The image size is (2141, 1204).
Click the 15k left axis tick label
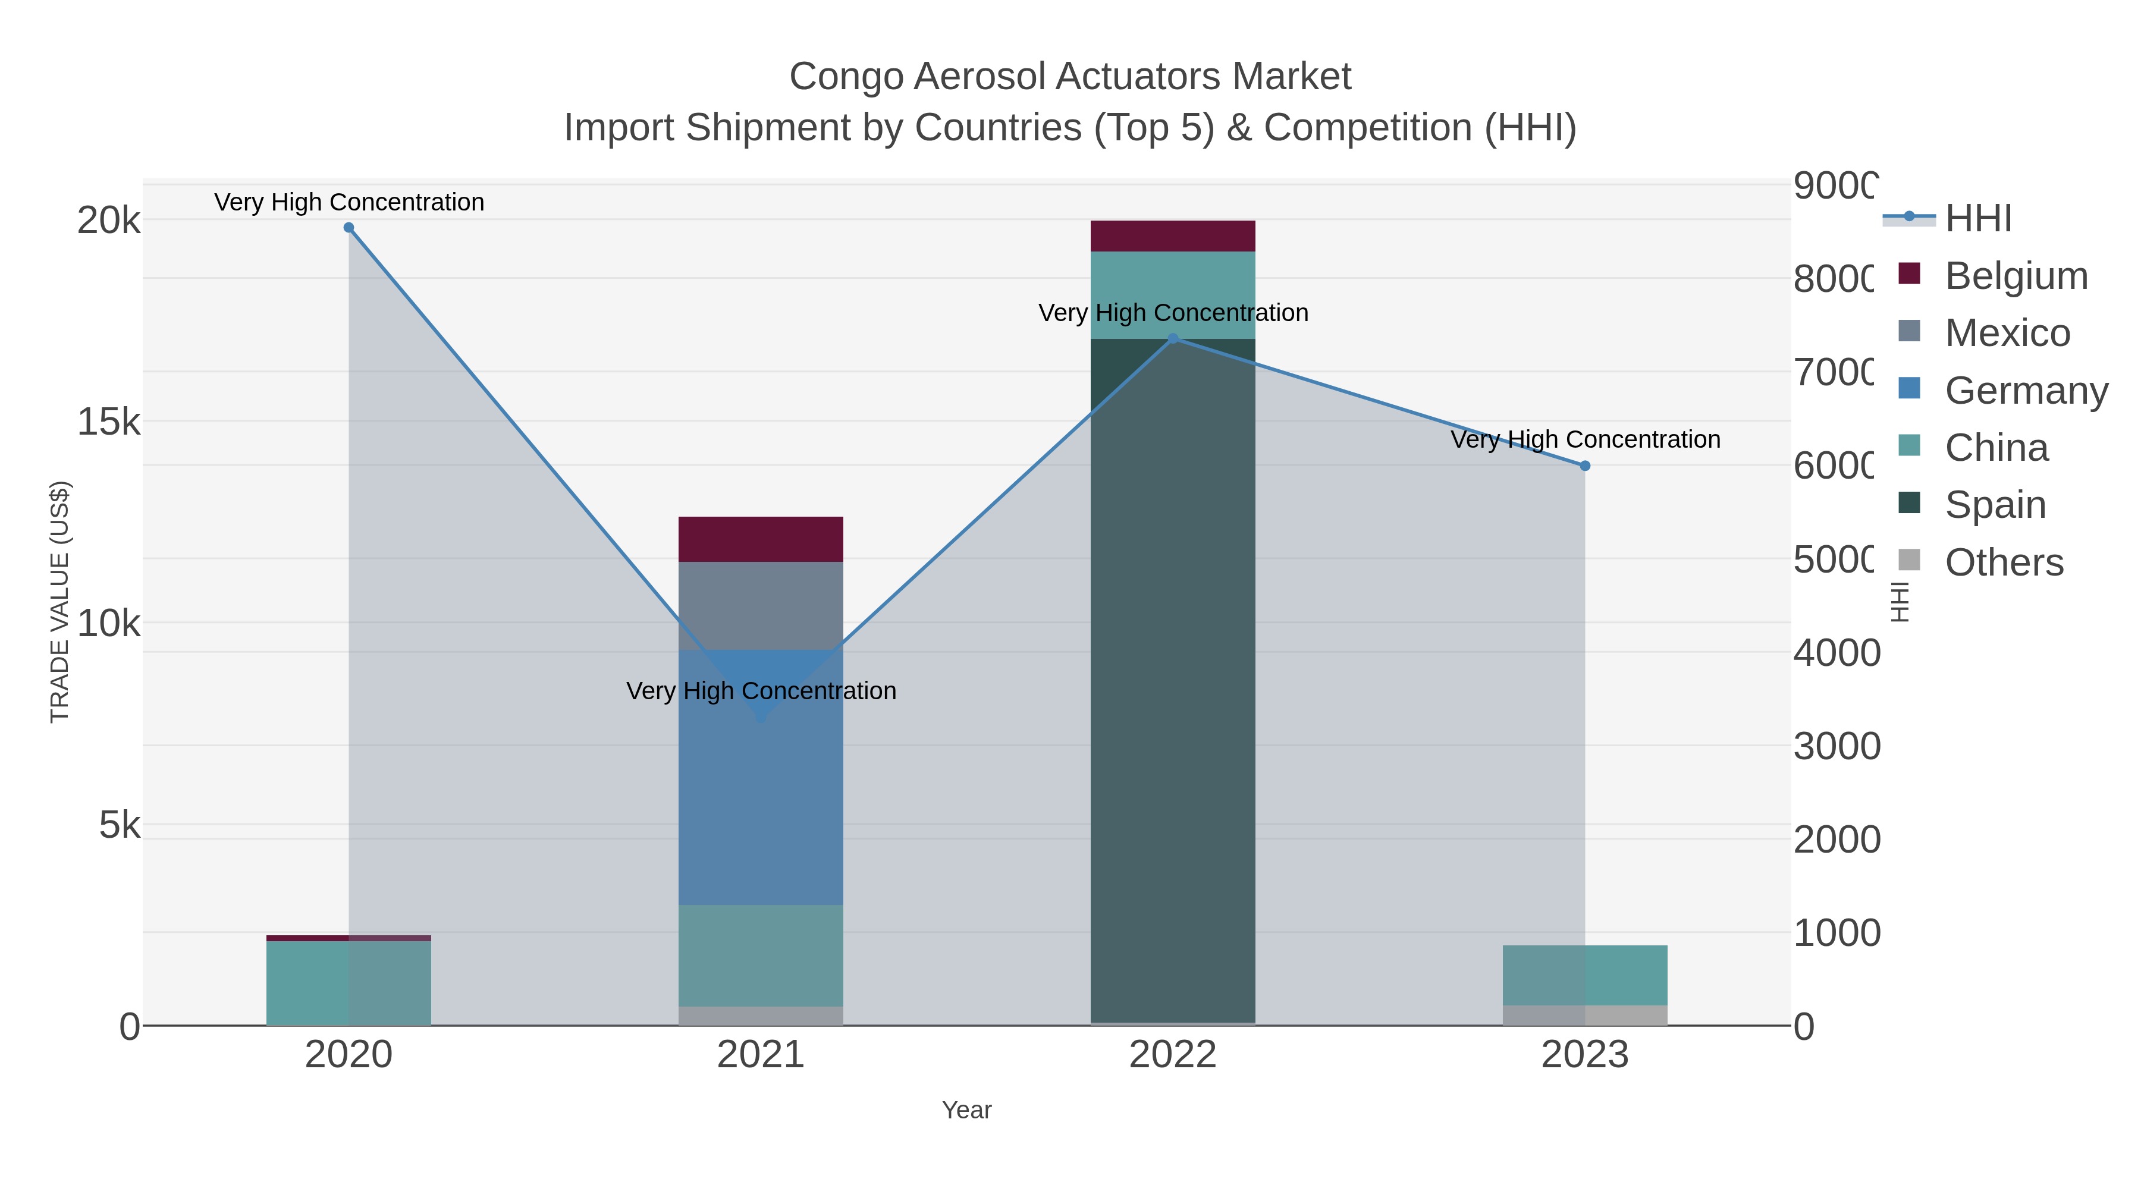click(x=109, y=422)
